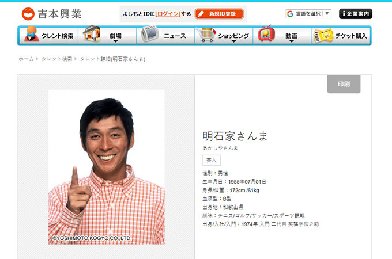Click the Yoshimoto Kogyo smiley logo
Image resolution: width=392 pixels, height=259 pixels.
[28, 14]
